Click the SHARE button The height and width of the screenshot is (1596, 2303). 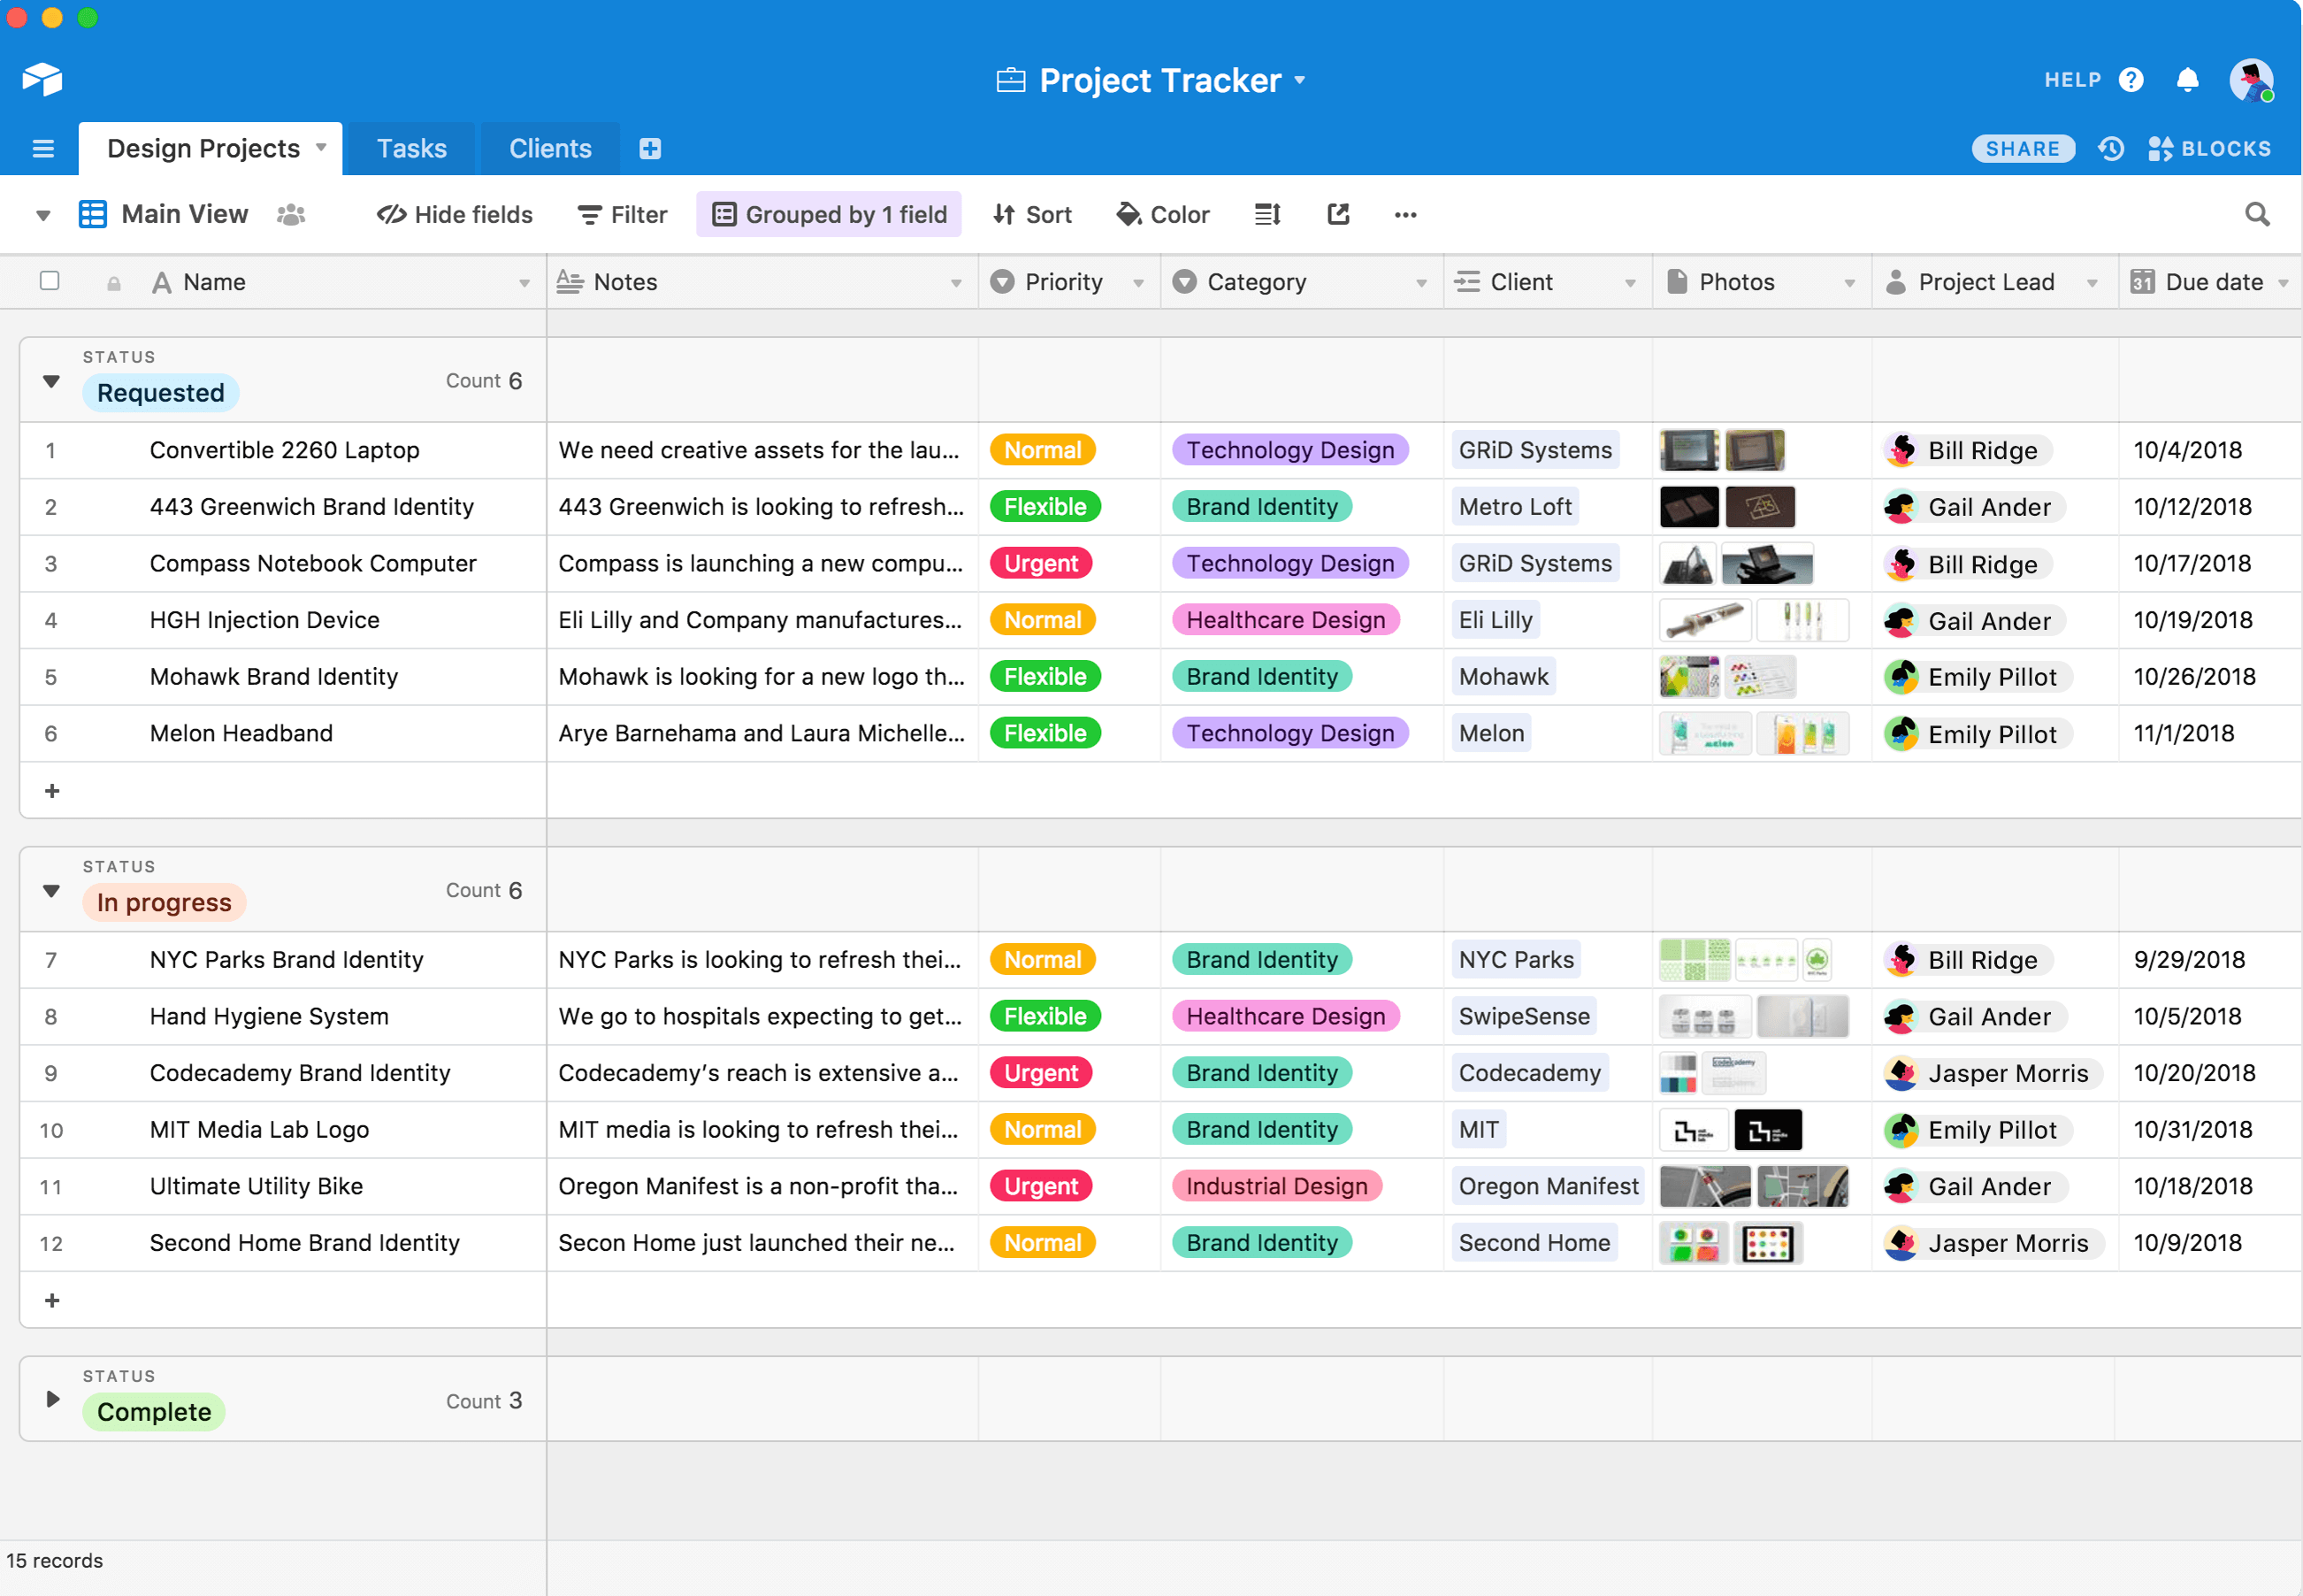(2019, 145)
